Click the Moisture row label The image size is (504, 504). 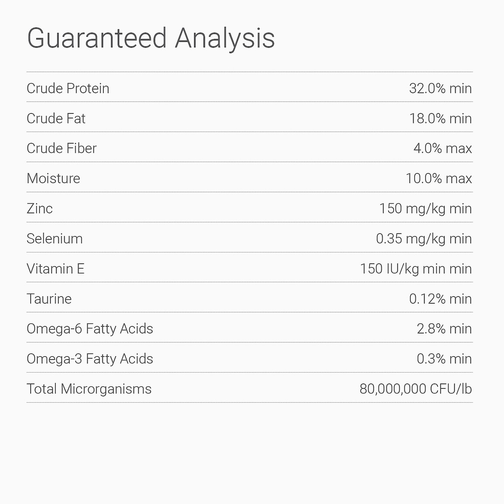[53, 178]
